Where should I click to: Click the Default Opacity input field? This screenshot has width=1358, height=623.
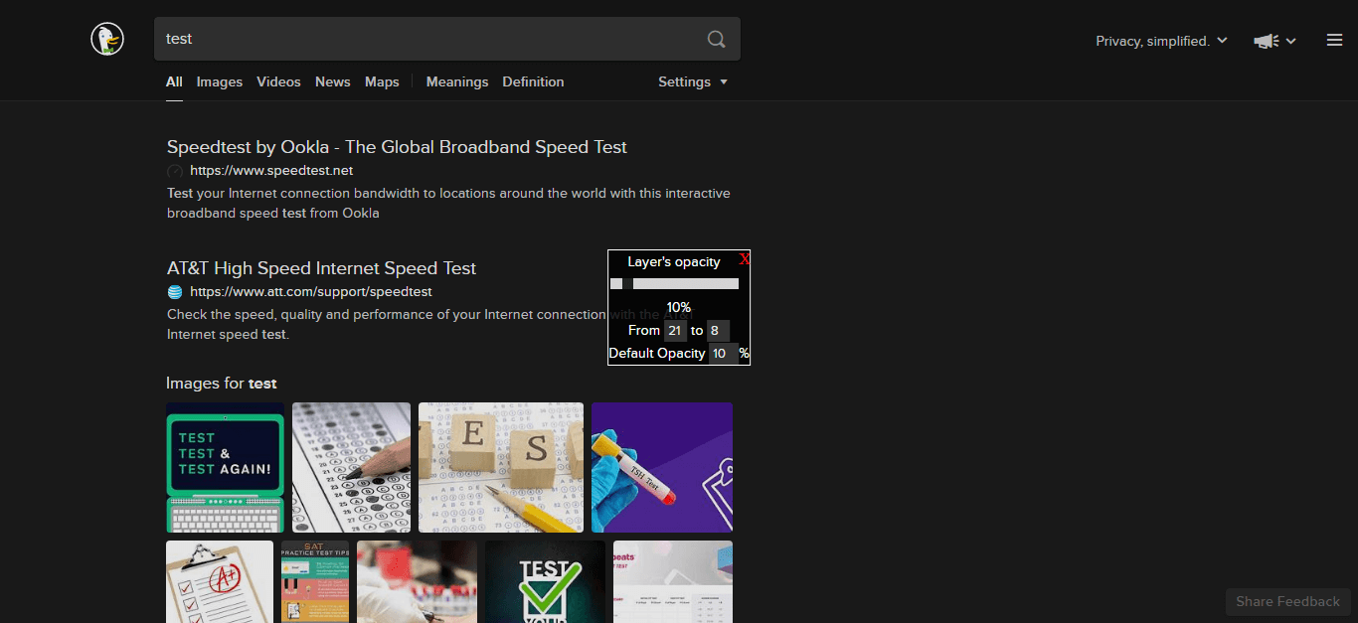722,354
